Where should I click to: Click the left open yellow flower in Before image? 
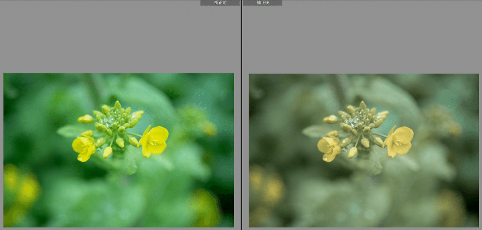click(84, 147)
